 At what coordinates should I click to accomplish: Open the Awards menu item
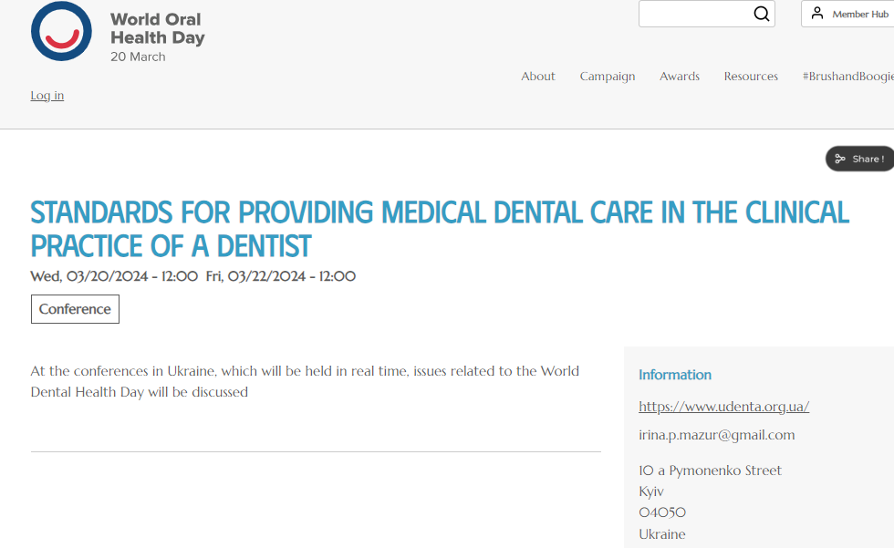point(679,77)
